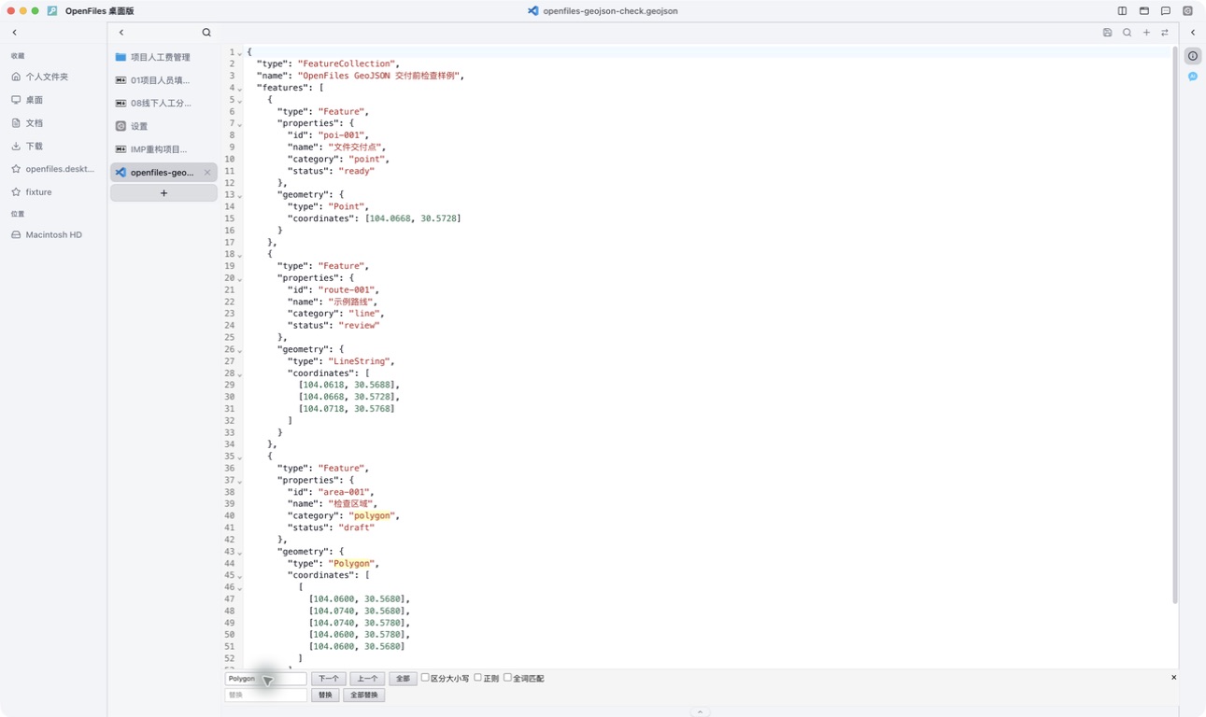
Task: Save the file with the floppy disk icon
Action: tap(1107, 33)
